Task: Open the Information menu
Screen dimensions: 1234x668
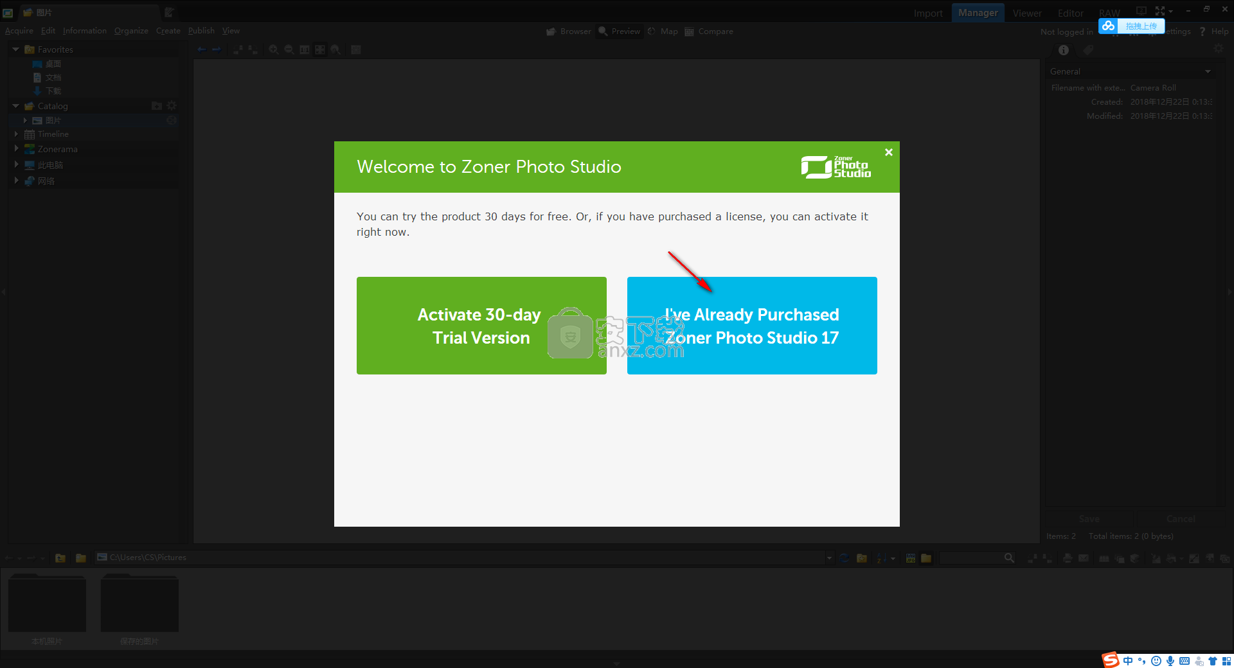Action: tap(85, 31)
